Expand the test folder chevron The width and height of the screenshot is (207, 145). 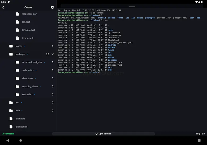point(53,102)
